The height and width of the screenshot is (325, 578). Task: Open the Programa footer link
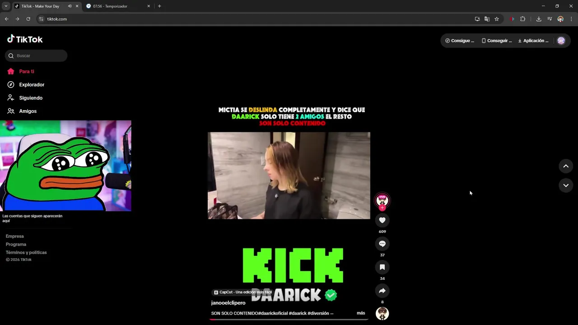pyautogui.click(x=16, y=244)
